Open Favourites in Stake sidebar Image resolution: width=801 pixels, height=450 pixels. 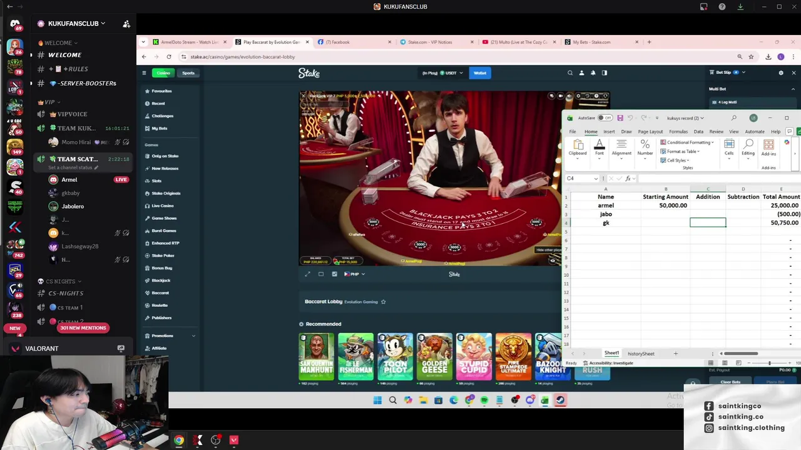coord(161,91)
